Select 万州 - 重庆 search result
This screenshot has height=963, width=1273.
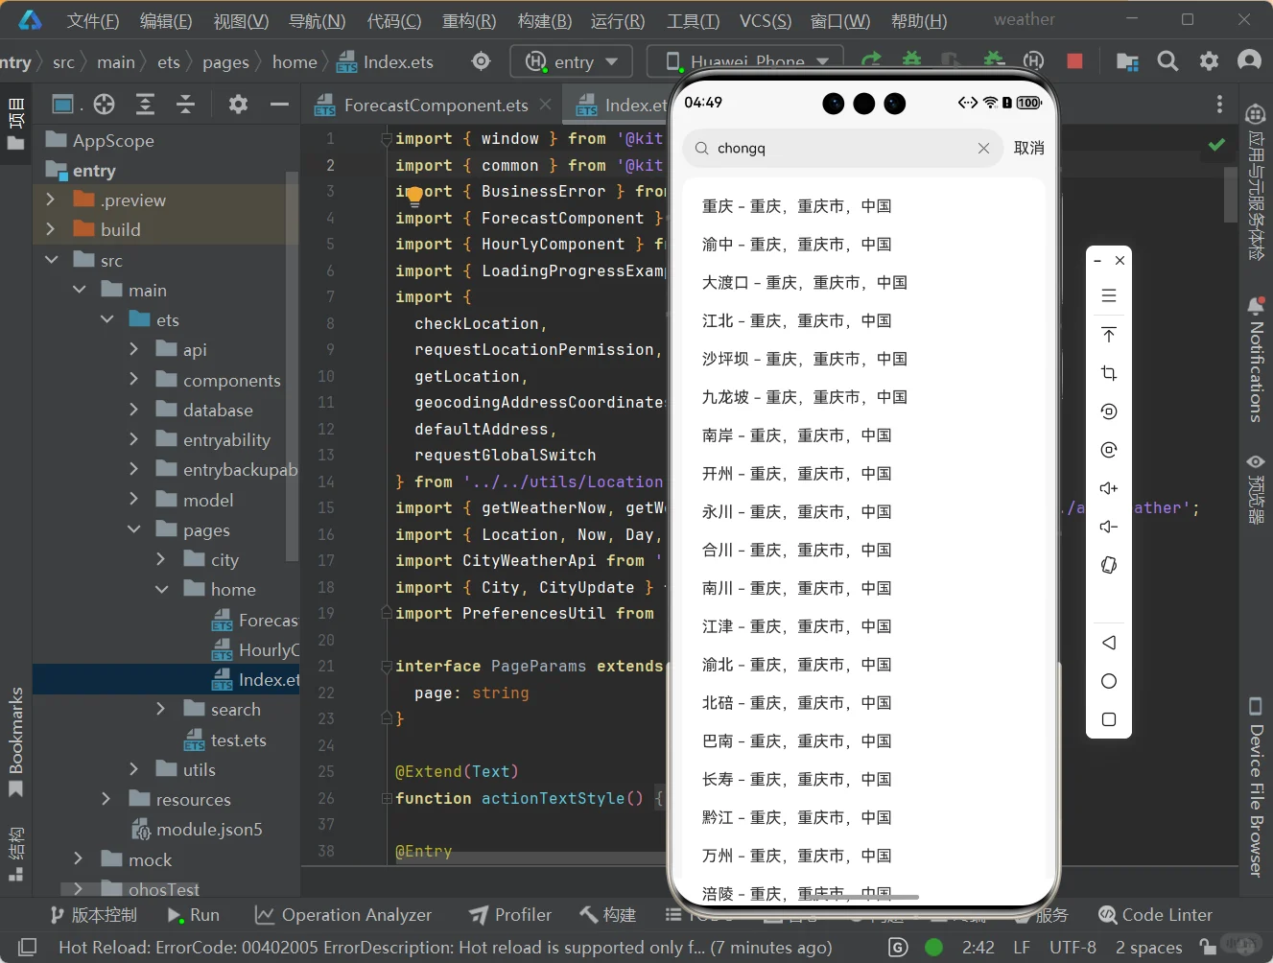(797, 856)
